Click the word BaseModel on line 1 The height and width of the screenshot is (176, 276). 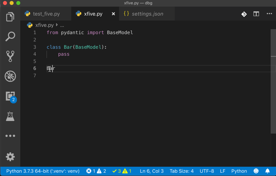pyautogui.click(x=120, y=32)
